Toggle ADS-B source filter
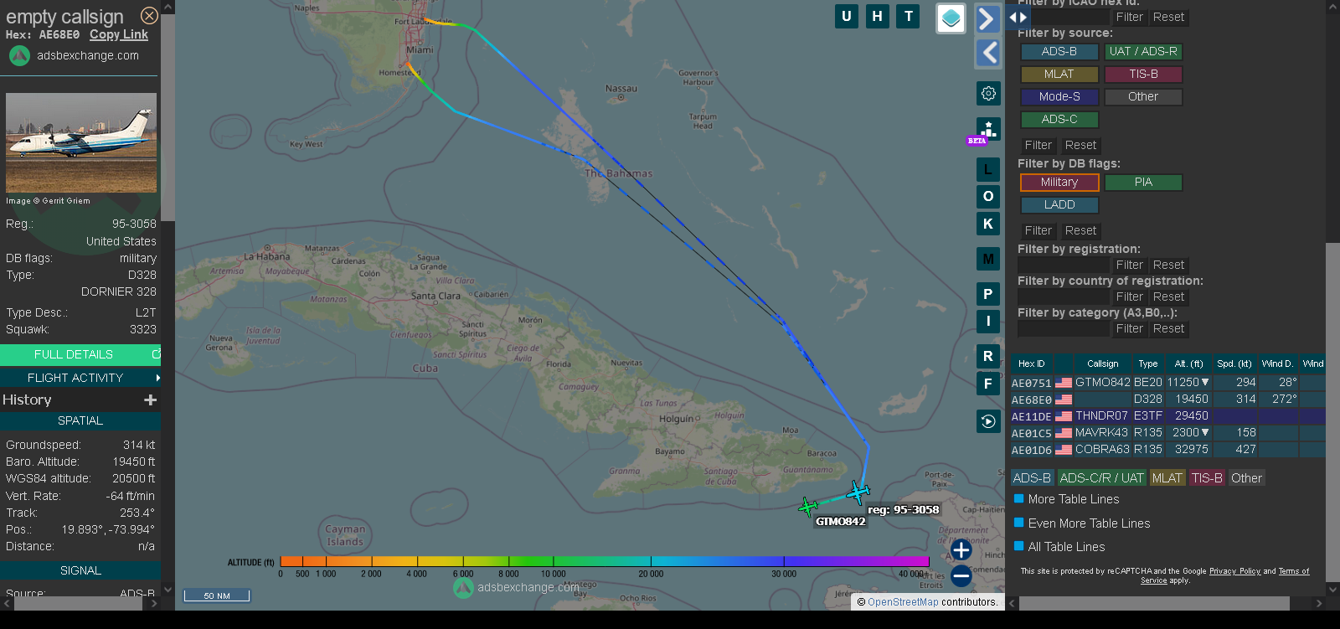1340x629 pixels. (1059, 52)
